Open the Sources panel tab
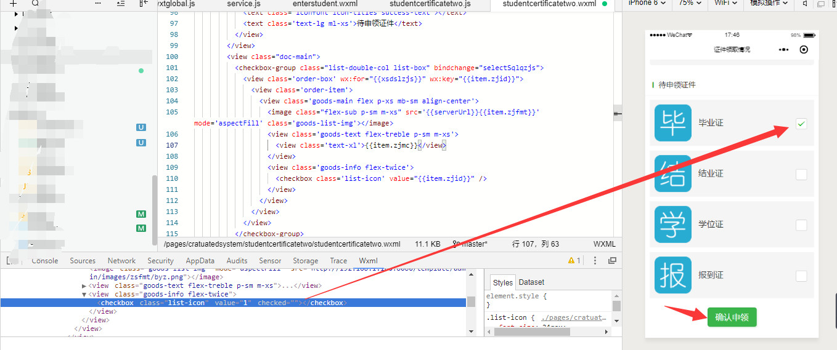This screenshot has height=350, width=837. coord(83,261)
